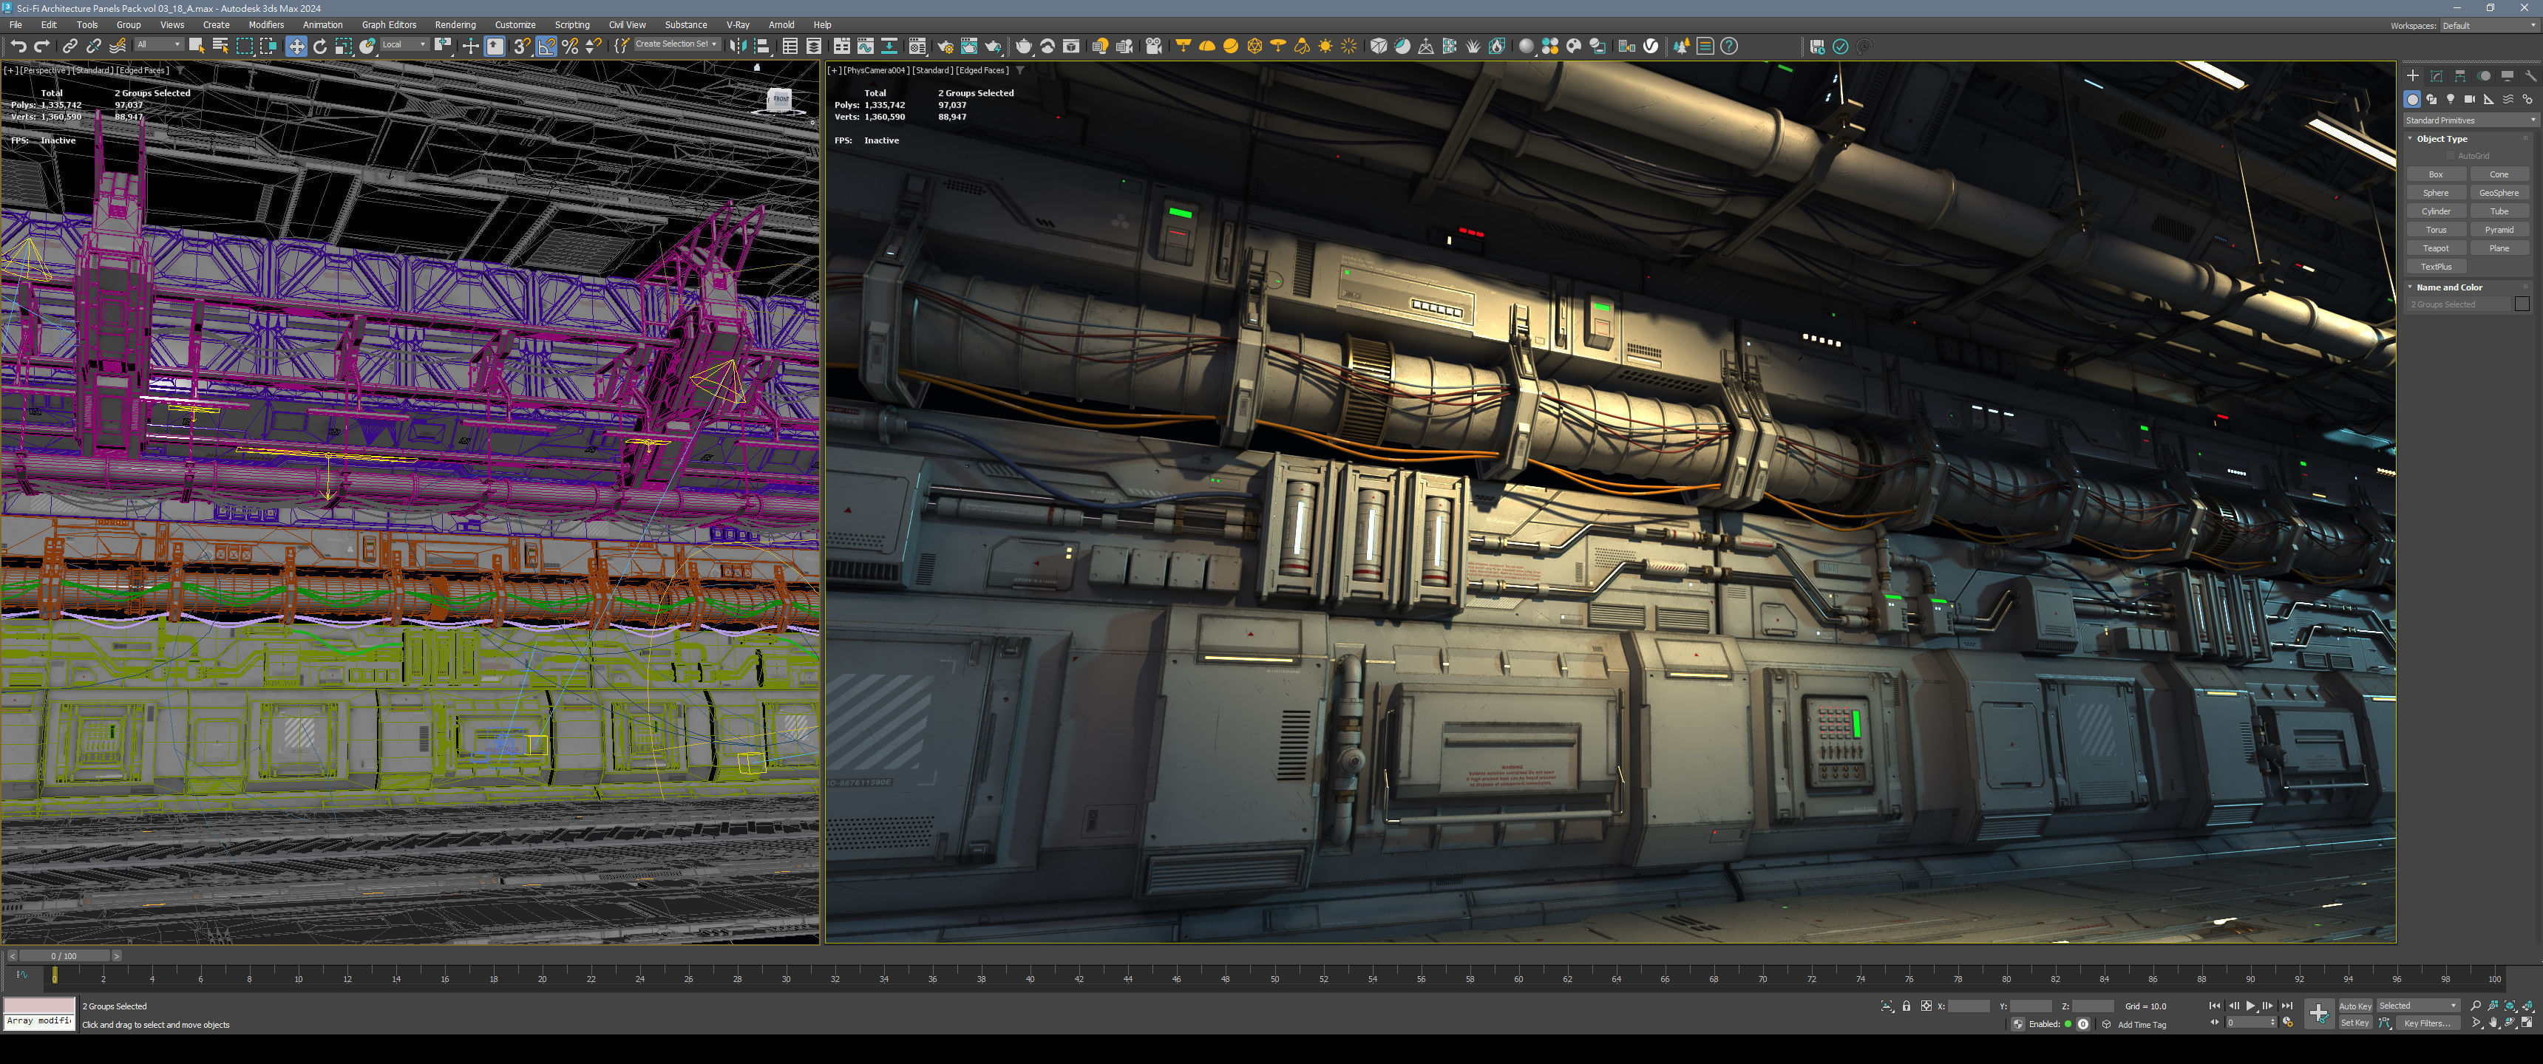The width and height of the screenshot is (2543, 1064).
Task: Click the Play Animation button
Action: (2250, 1006)
